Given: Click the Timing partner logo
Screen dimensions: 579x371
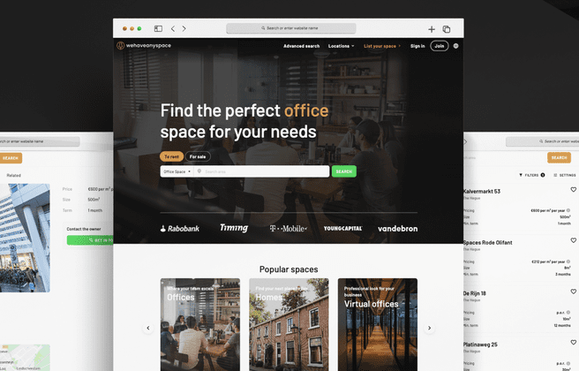Looking at the screenshot, I should tap(234, 228).
